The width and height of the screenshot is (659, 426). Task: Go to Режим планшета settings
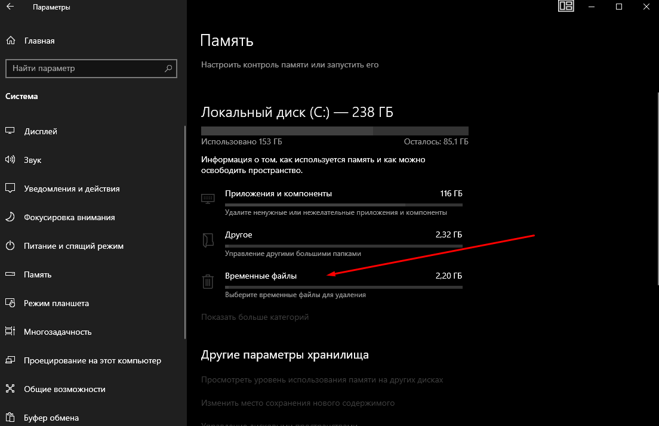(56, 303)
